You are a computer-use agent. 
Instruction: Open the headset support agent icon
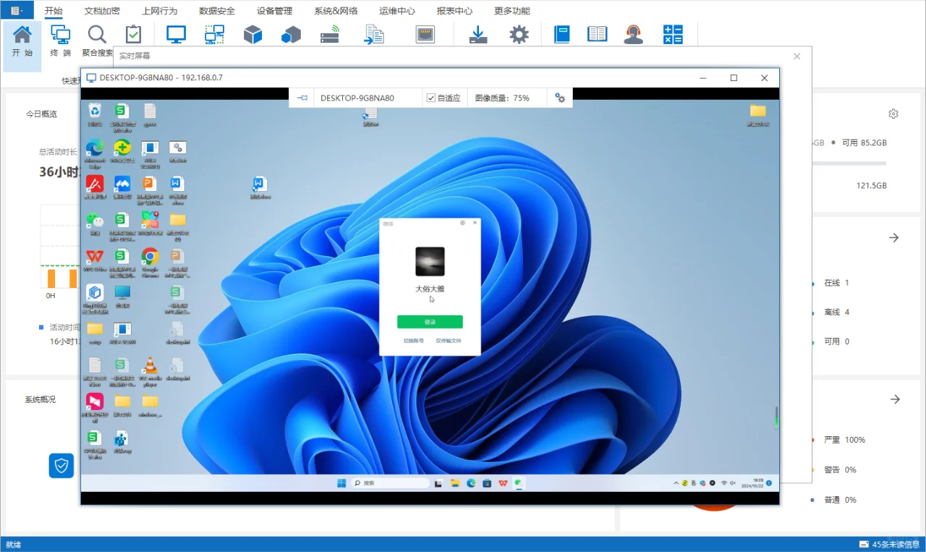tap(634, 35)
